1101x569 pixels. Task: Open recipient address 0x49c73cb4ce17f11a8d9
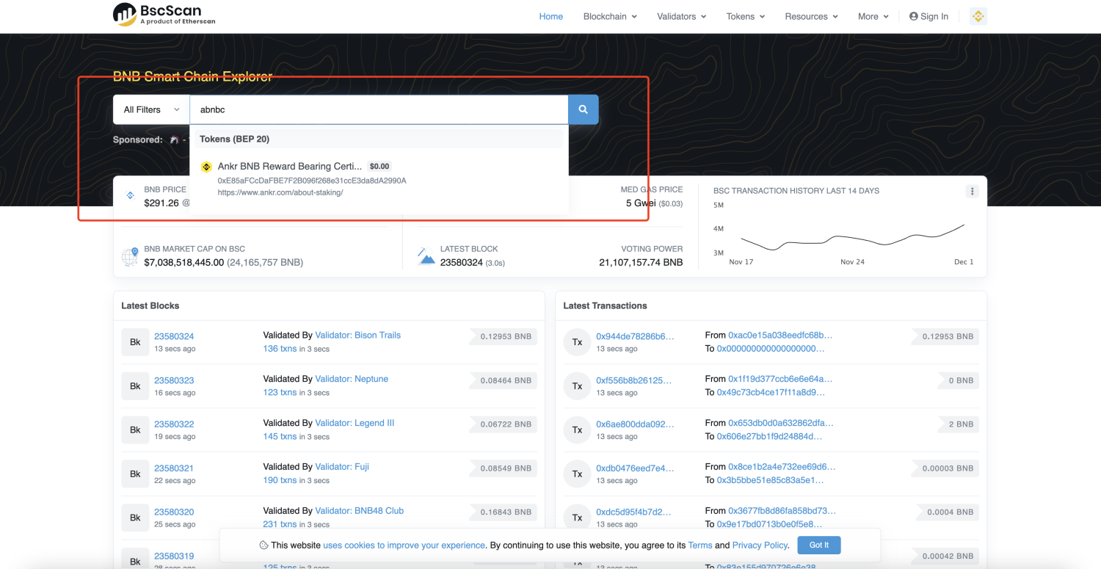(771, 393)
